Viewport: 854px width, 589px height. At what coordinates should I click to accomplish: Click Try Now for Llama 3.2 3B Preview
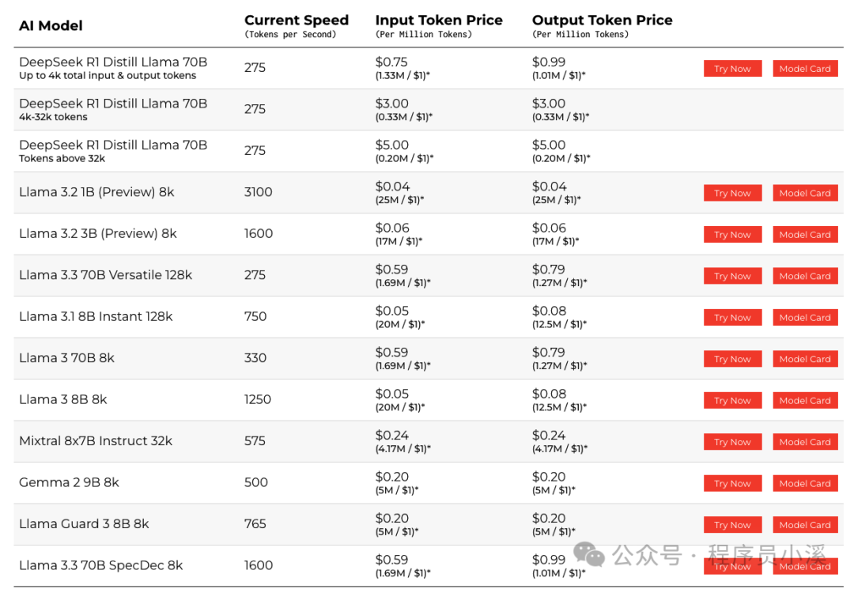click(x=732, y=235)
